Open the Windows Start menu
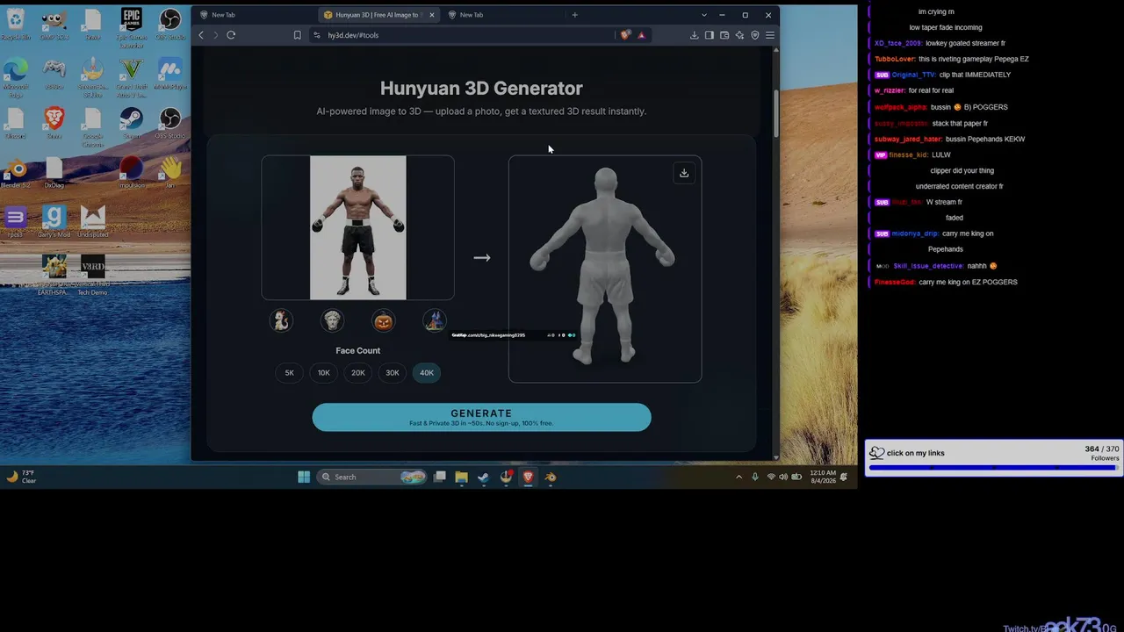This screenshot has height=632, width=1124. pos(304,477)
